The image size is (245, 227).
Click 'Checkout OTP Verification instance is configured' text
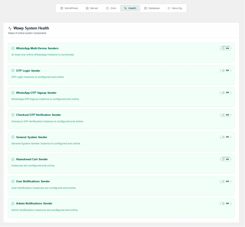(47, 121)
